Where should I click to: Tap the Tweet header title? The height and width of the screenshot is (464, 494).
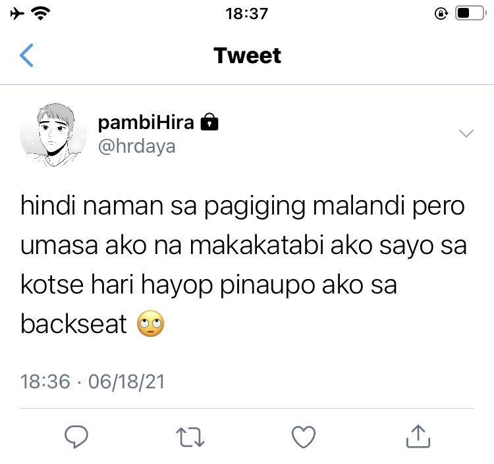tap(247, 55)
